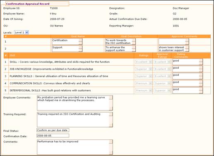Open Approver Ratings dropdown for JOB KNOWLEDGE
Viewport: 214px width, 156px height.
click(162, 69)
